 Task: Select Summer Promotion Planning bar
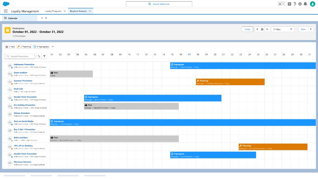(x=230, y=82)
